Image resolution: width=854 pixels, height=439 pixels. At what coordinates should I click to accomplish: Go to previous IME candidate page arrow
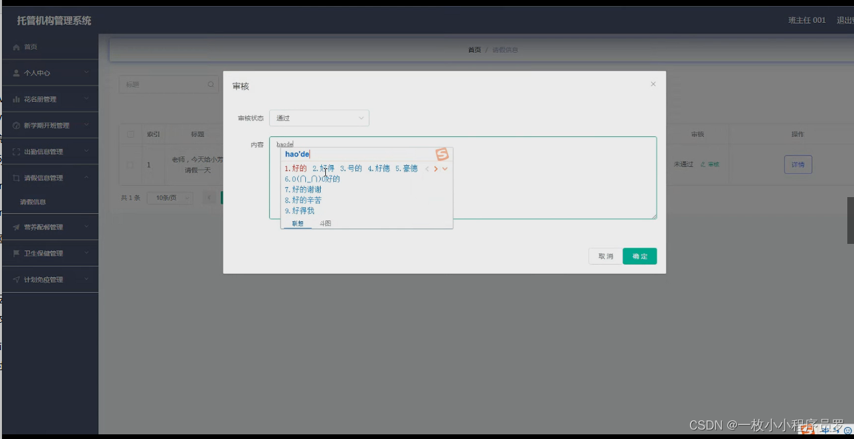tap(427, 169)
